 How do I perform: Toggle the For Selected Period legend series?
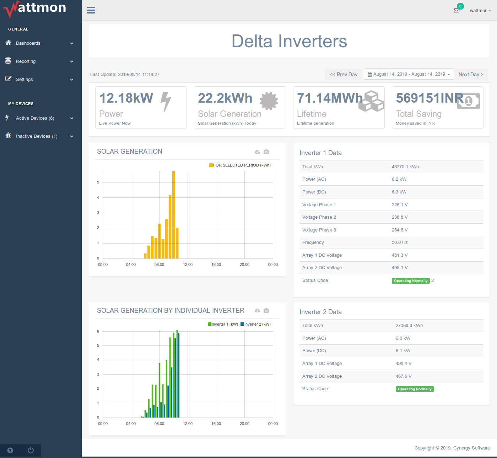(x=240, y=165)
